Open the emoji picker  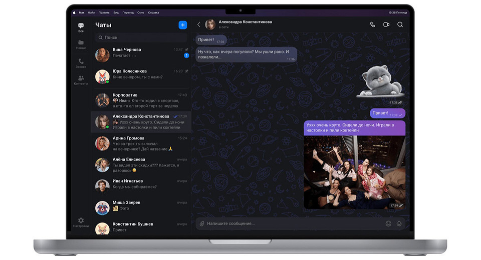point(388,223)
